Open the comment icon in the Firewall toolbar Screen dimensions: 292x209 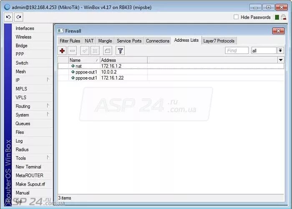pos(108,50)
